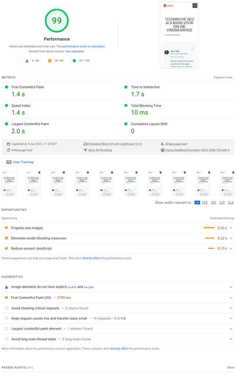The image size is (236, 375).
Task: Click the Chromium icon beside Using HeadlessChromium
Action: [x=163, y=150]
